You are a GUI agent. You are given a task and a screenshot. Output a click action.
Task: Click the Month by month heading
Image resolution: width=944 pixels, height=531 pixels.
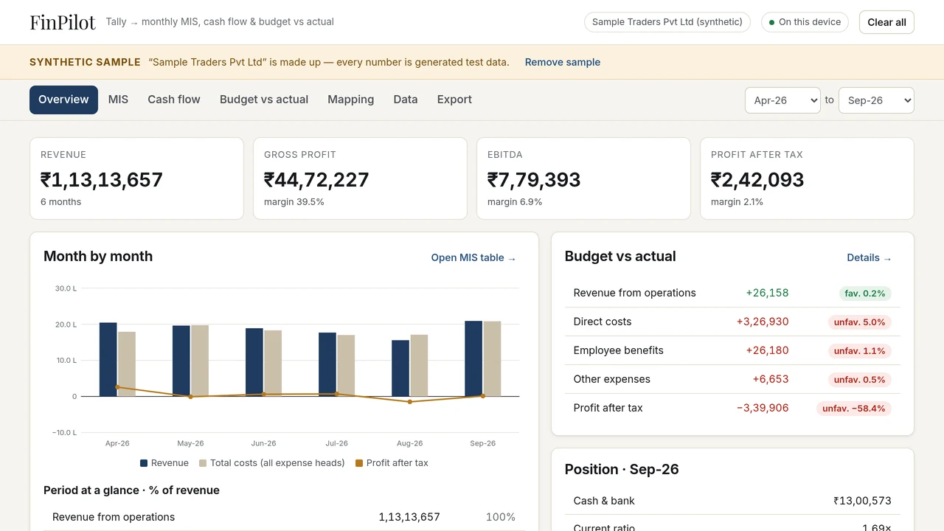[98, 257]
